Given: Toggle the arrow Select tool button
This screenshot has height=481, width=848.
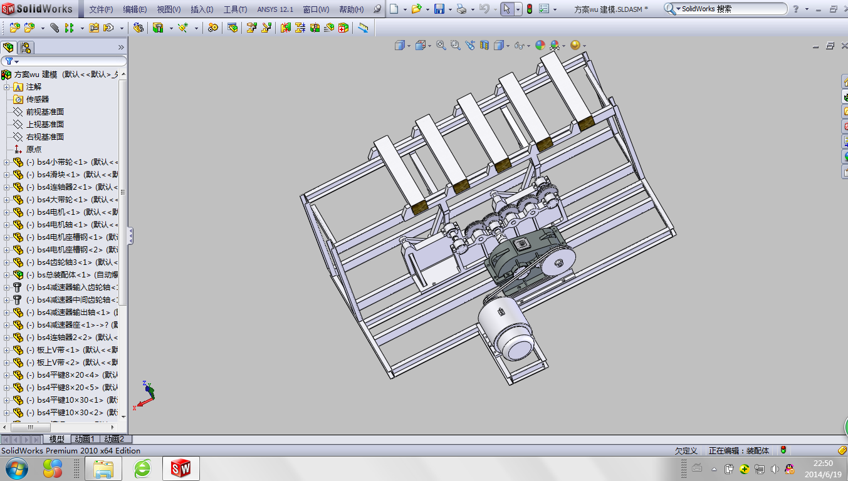Looking at the screenshot, I should [507, 9].
